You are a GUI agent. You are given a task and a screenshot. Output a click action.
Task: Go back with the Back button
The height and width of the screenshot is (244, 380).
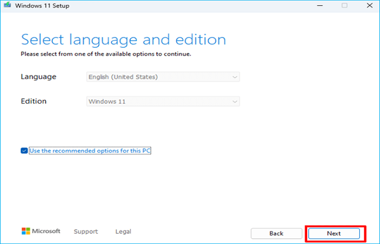click(276, 233)
